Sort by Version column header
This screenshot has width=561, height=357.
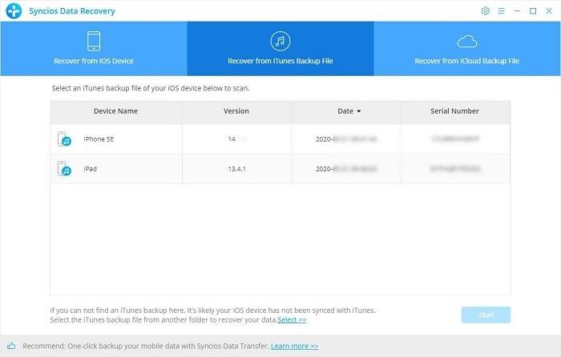[x=236, y=111]
